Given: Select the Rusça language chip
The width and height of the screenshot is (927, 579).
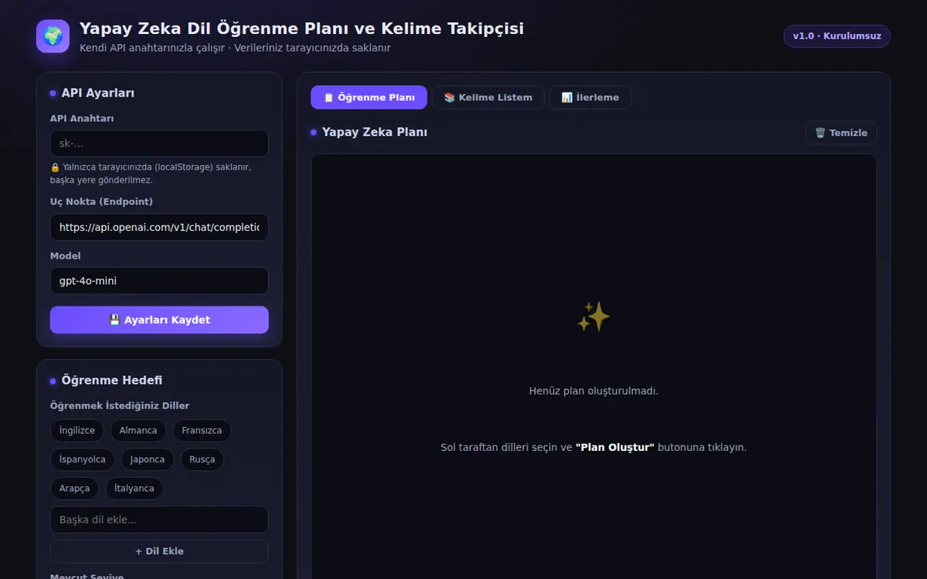Looking at the screenshot, I should (202, 459).
